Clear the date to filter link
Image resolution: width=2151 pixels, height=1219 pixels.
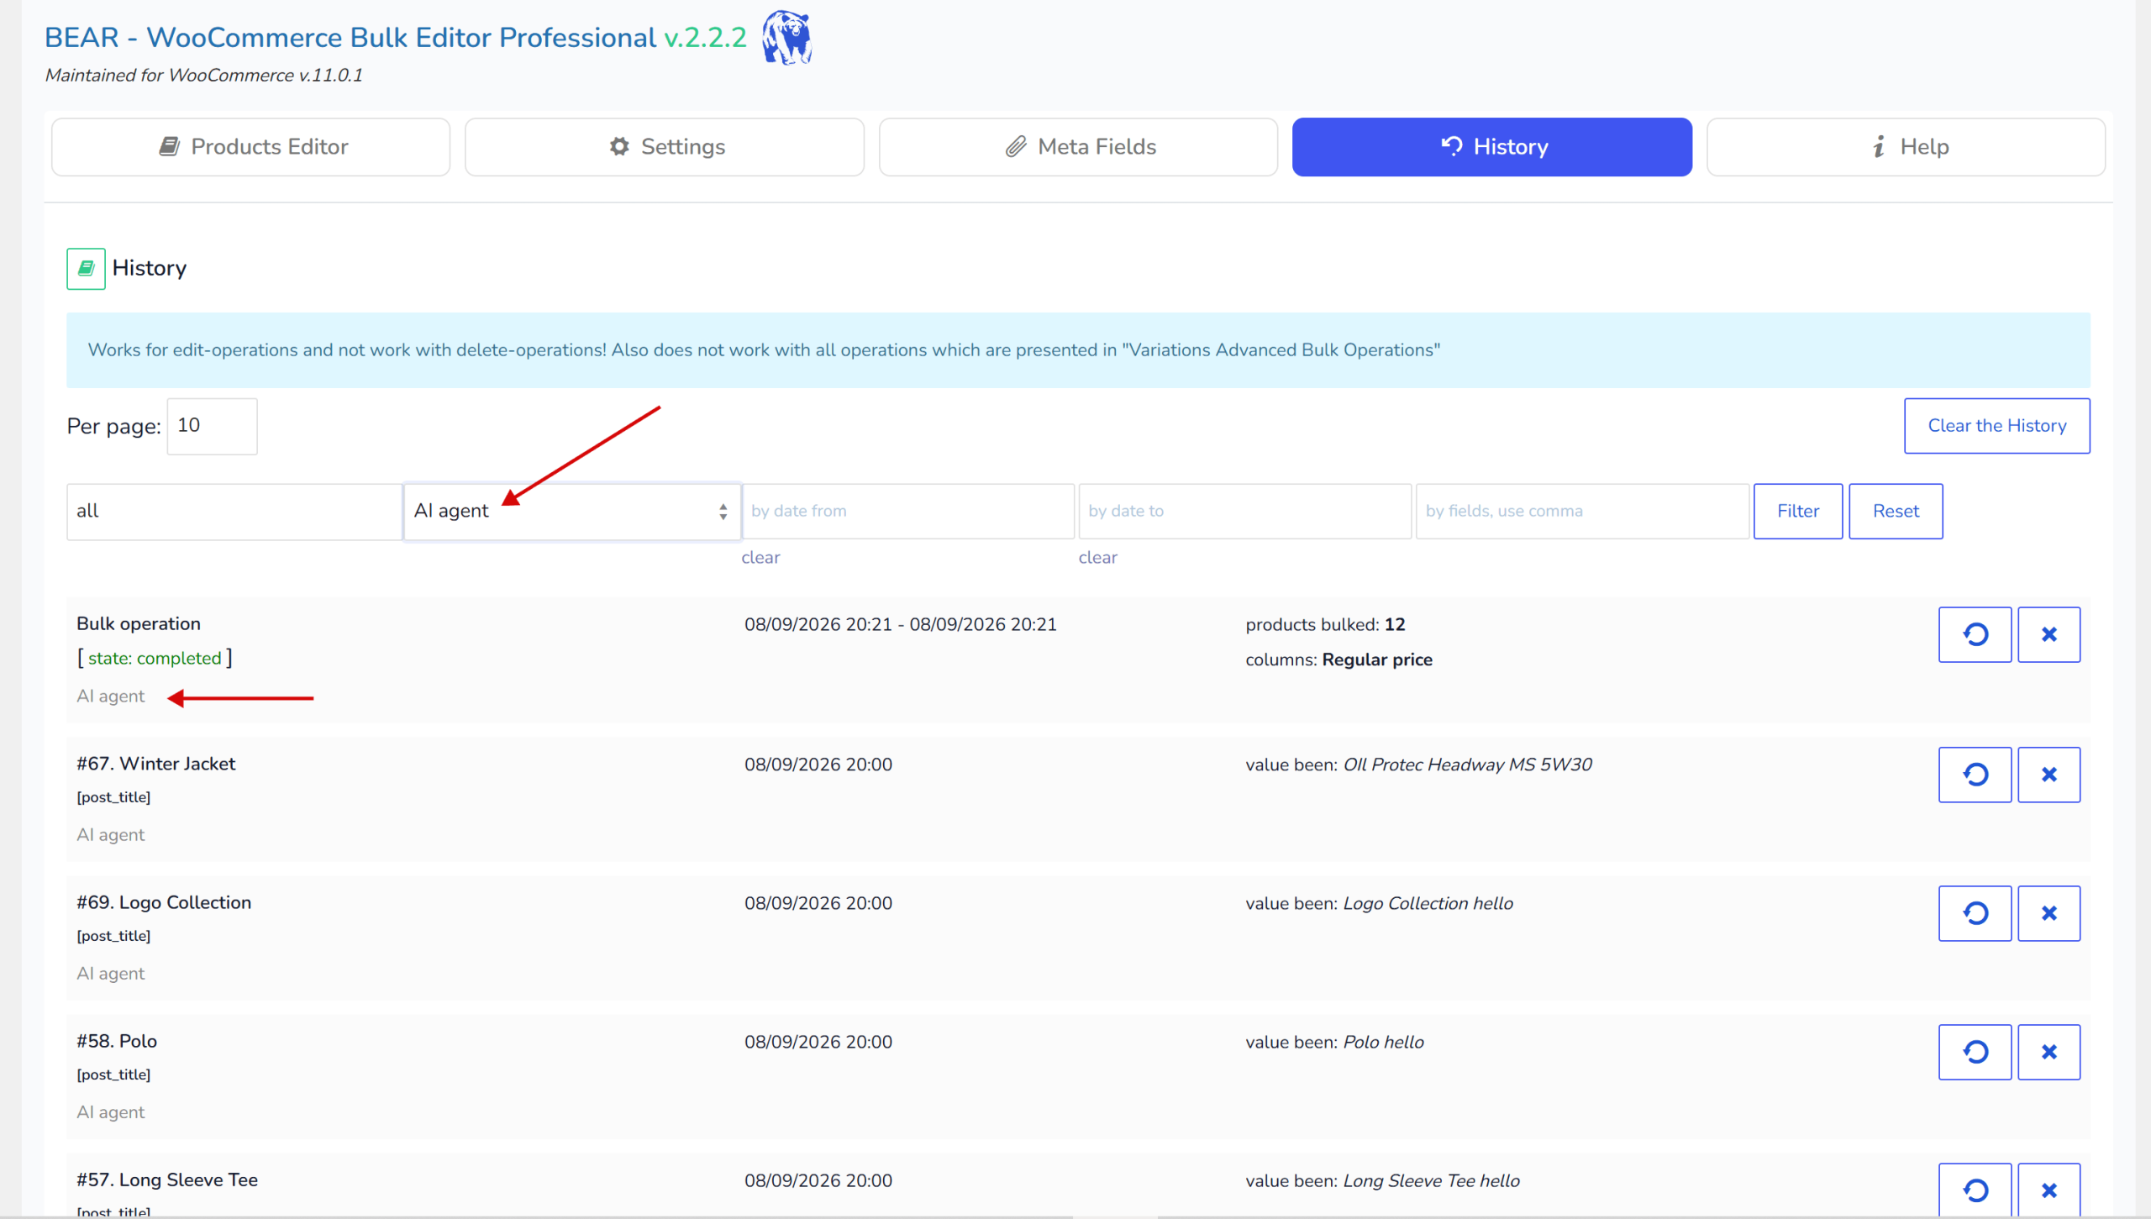[x=1097, y=558]
